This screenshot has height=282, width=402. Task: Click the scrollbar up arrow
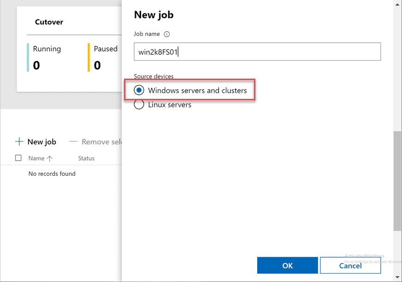(397, 4)
